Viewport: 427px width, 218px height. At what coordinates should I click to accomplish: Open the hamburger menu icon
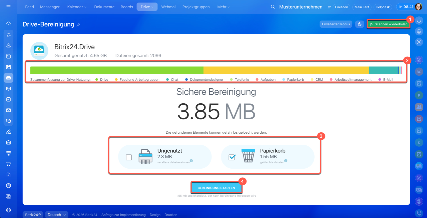click(9, 7)
